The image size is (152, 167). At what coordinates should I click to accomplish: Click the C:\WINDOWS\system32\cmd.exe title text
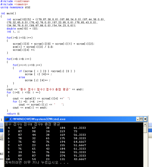coord(38,119)
